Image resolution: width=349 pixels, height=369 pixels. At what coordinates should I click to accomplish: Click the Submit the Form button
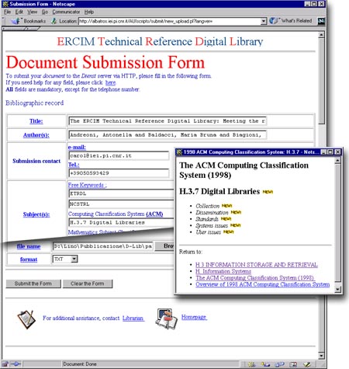tap(33, 284)
